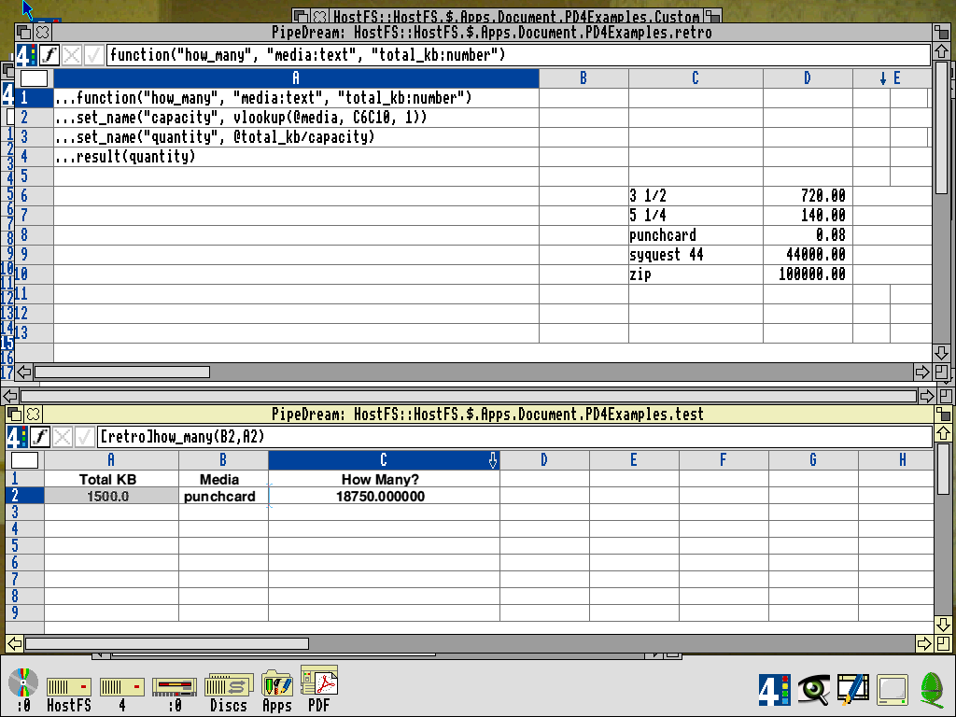Select column D header in retro window
Image resolution: width=956 pixels, height=717 pixels.
coord(808,78)
